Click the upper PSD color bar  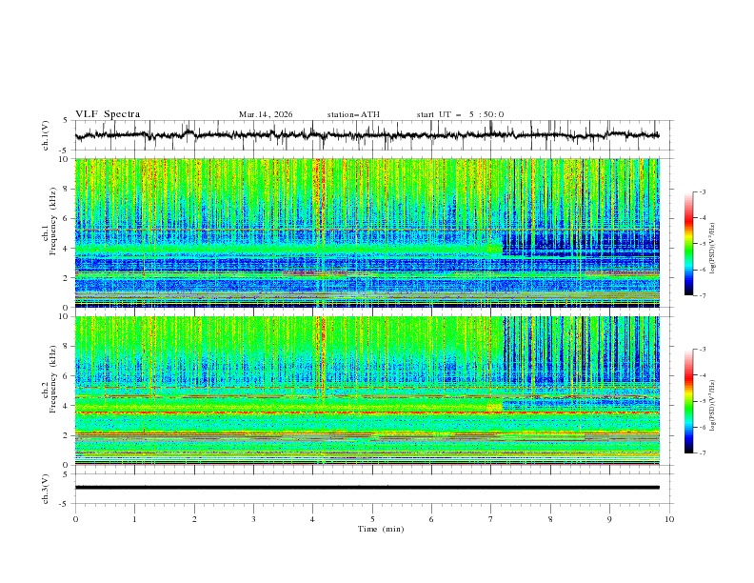click(x=689, y=244)
